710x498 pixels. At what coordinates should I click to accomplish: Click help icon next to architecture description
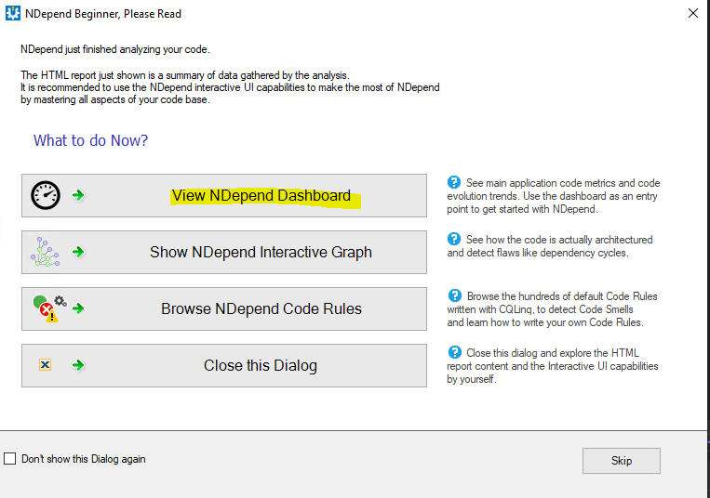point(454,239)
